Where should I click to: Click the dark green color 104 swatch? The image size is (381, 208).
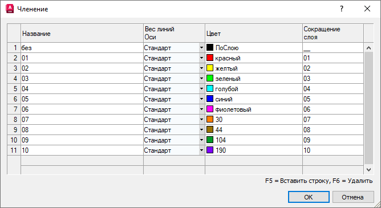pos(210,140)
